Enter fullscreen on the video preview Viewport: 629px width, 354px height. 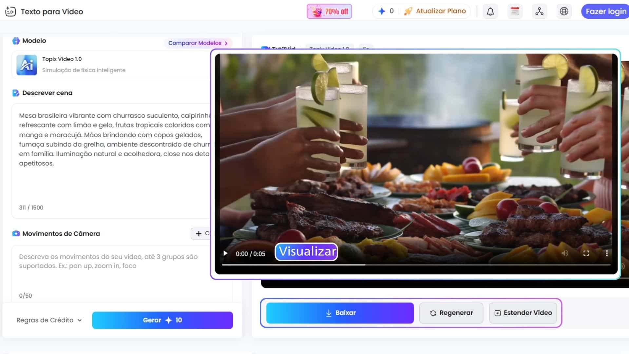click(x=587, y=253)
